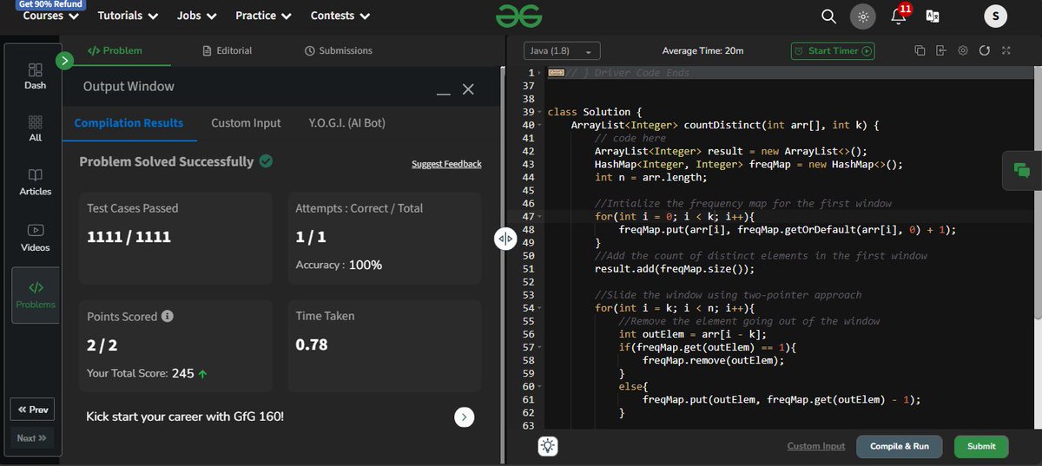1042x466 pixels.
Task: Click the Problem Solved Successfully heading
Action: 166,161
